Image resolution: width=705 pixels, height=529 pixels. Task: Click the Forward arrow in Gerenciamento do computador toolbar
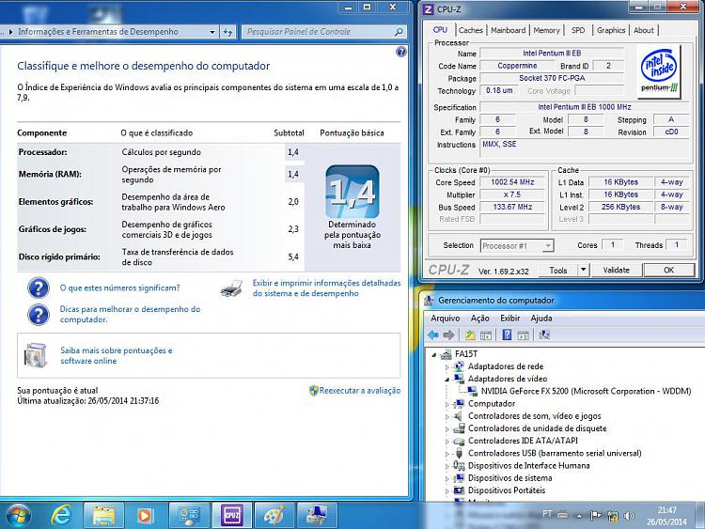[x=448, y=335]
